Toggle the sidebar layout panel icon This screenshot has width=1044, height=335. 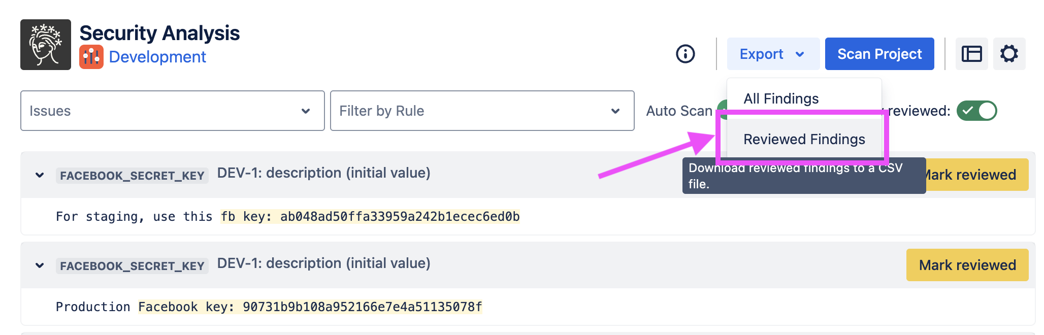(971, 54)
